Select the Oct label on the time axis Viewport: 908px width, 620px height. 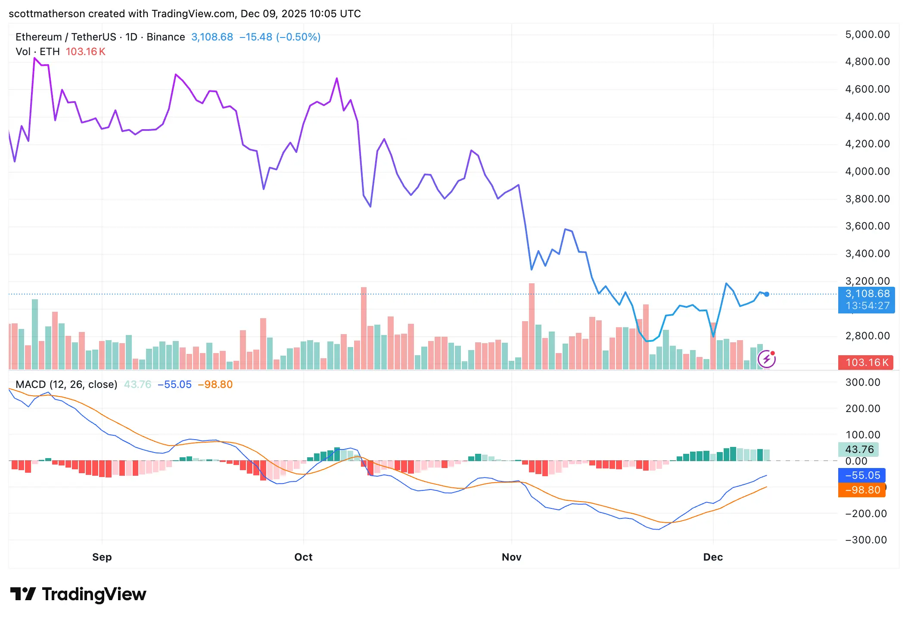click(303, 557)
